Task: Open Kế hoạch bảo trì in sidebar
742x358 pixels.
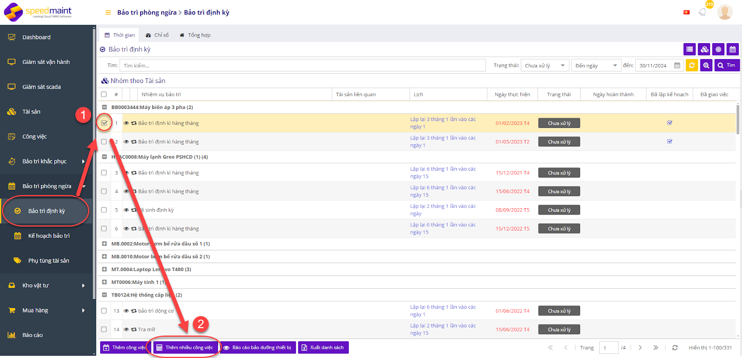Action: pyautogui.click(x=46, y=236)
